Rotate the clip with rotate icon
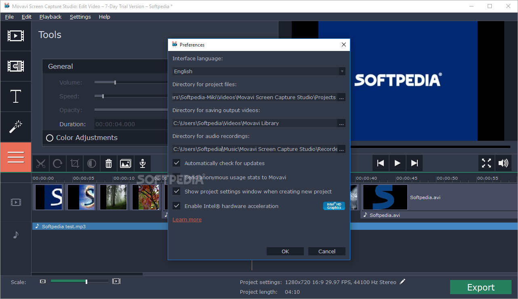Screen dimensions: 518x299 click(x=58, y=163)
